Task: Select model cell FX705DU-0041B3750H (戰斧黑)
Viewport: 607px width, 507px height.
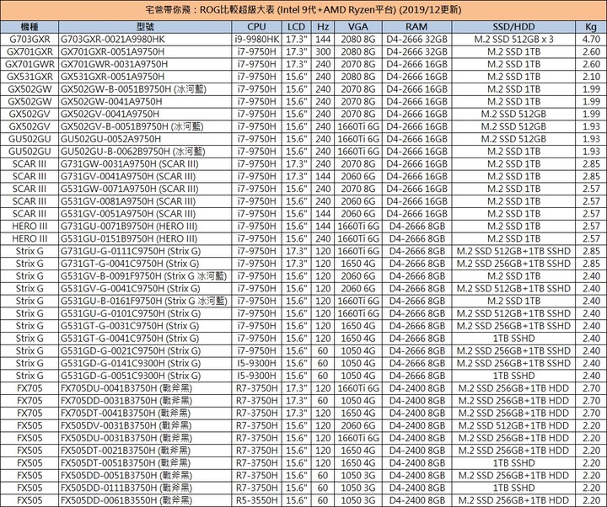Action: (x=145, y=388)
